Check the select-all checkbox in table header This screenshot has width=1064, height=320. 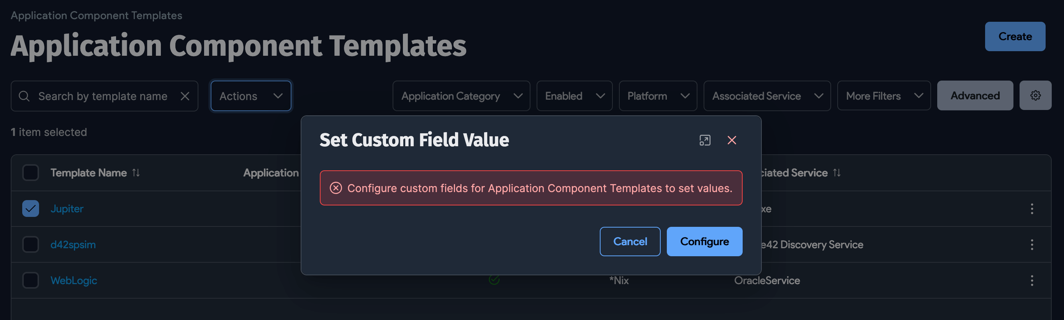tap(31, 173)
